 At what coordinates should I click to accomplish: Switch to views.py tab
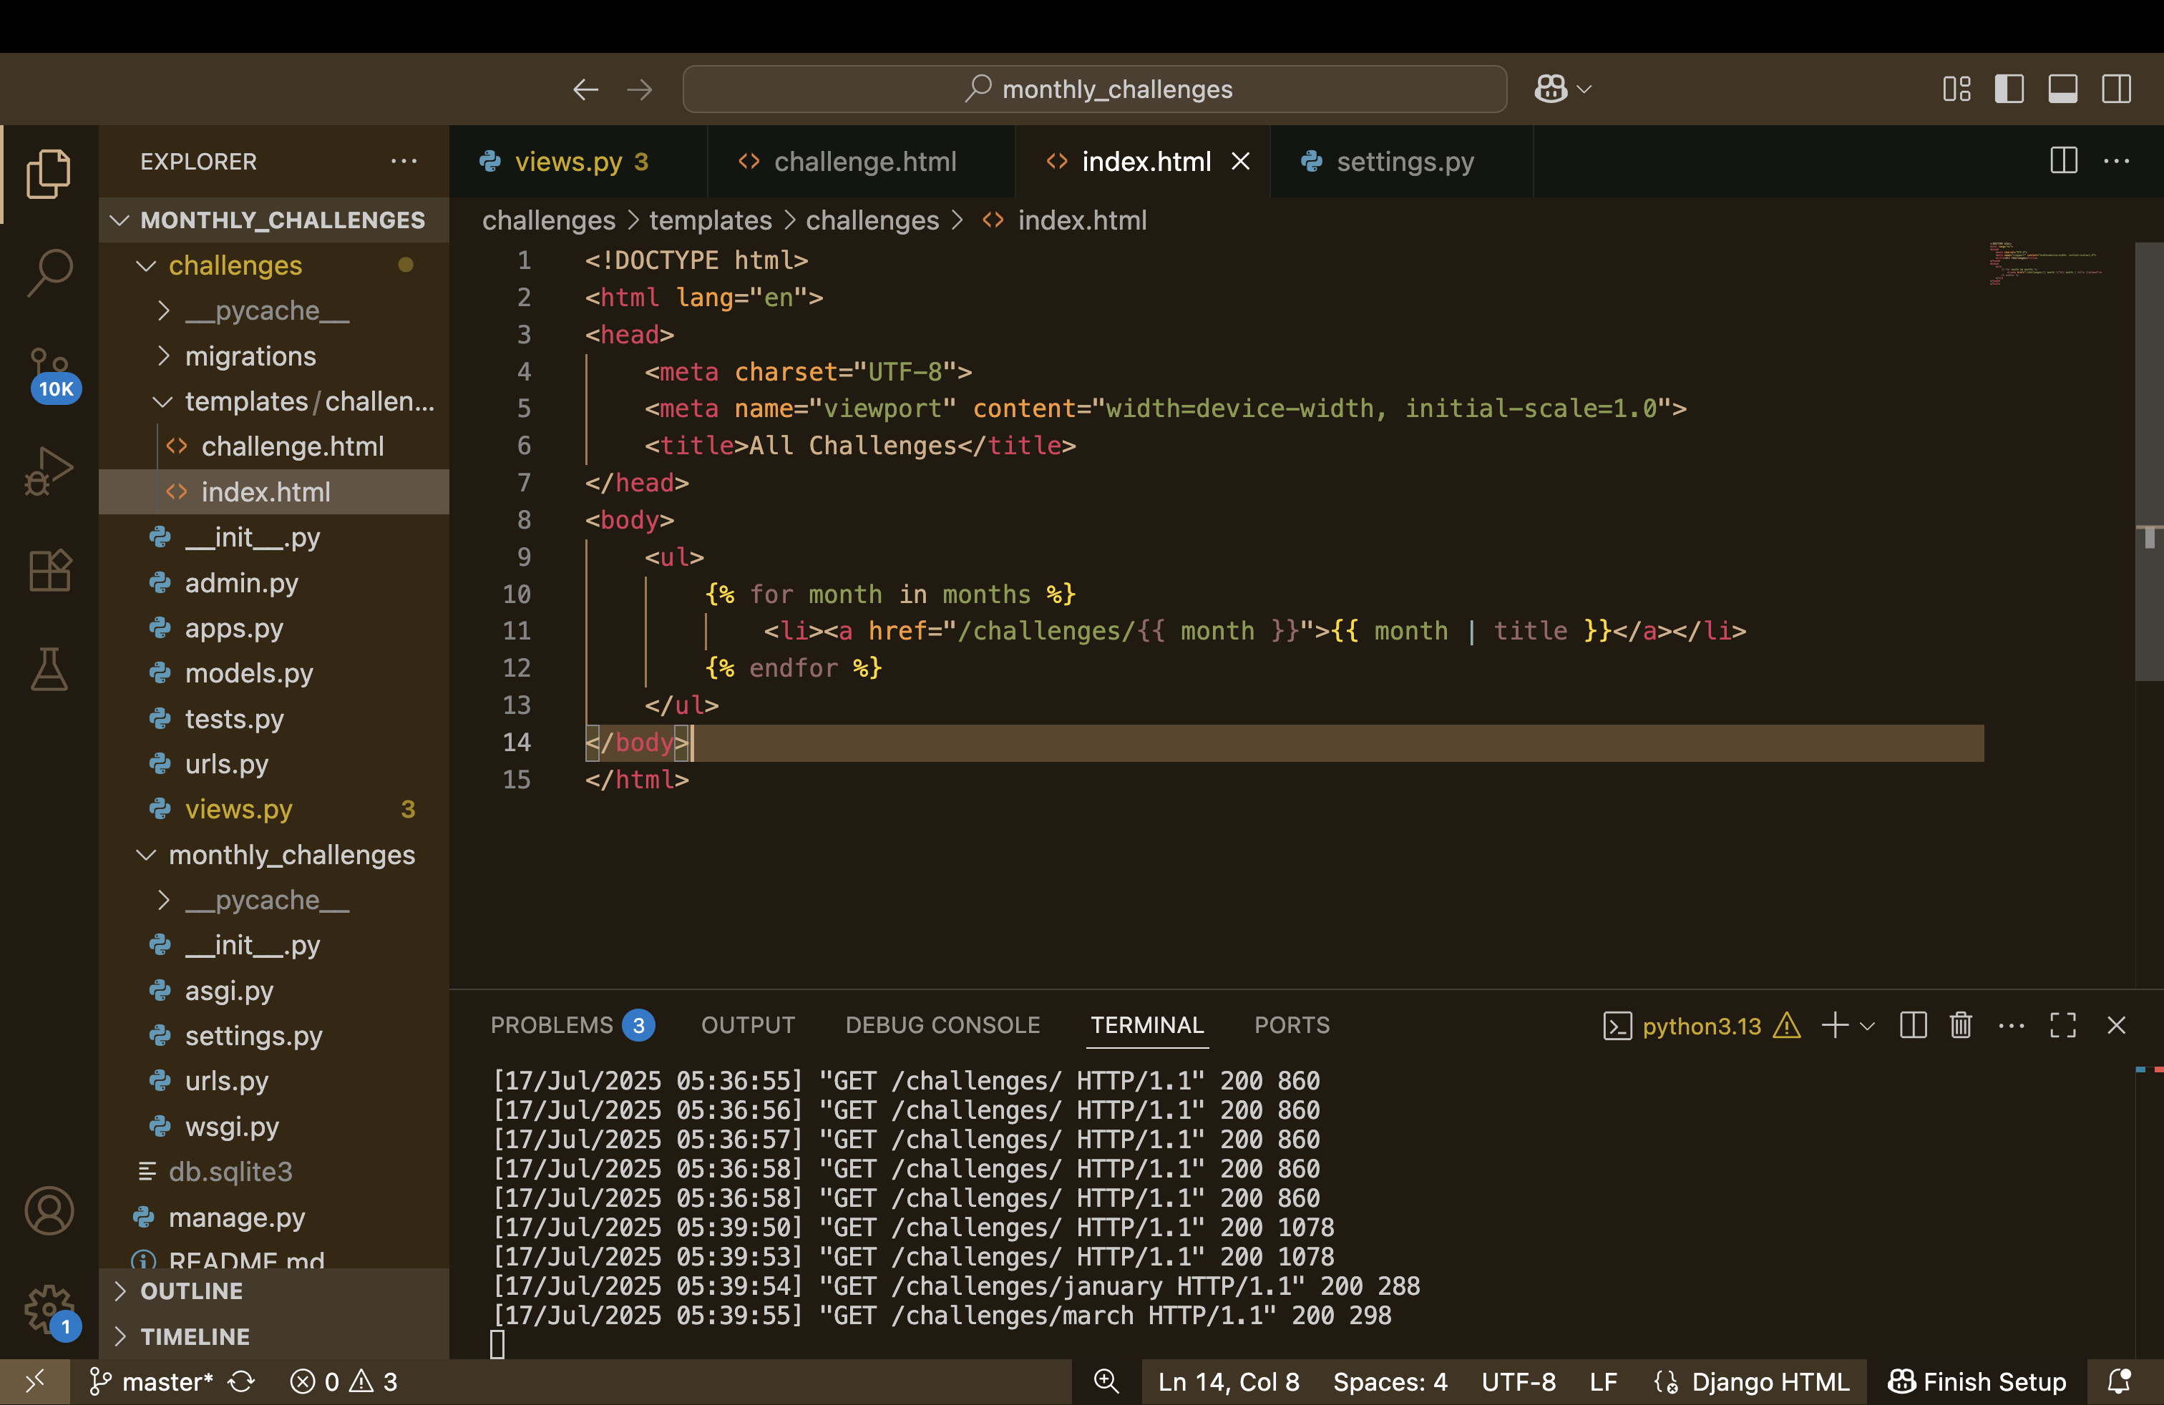pyautogui.click(x=579, y=161)
